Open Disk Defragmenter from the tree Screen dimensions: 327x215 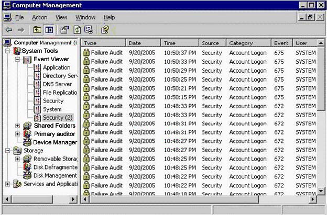56,167
